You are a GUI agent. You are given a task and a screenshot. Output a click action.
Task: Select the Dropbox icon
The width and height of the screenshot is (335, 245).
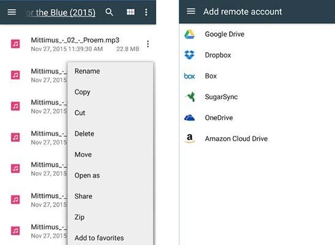tap(189, 55)
